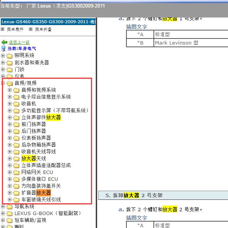Open 驻车辅助/监视 tree item
Viewport: 228px width, 228px height.
(30, 220)
